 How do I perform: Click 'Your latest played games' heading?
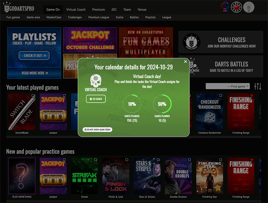click(32, 88)
